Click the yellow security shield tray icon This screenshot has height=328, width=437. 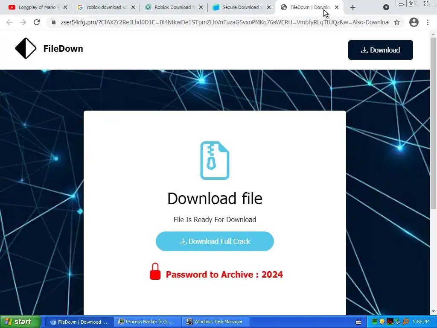tap(382, 322)
